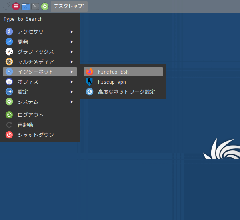The height and width of the screenshot is (220, 240).
Task: Open the アクセサリ menu category
Action: [40, 32]
